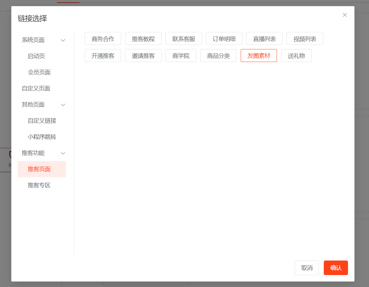The width and height of the screenshot is (369, 287).
Task: Select the highlighted 推客页面 item
Action: click(x=39, y=169)
